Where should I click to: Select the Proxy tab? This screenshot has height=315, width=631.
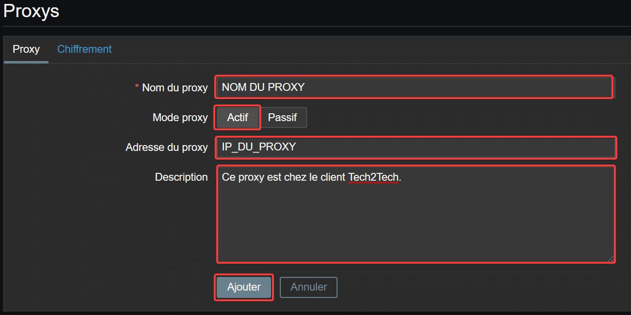pyautogui.click(x=26, y=49)
